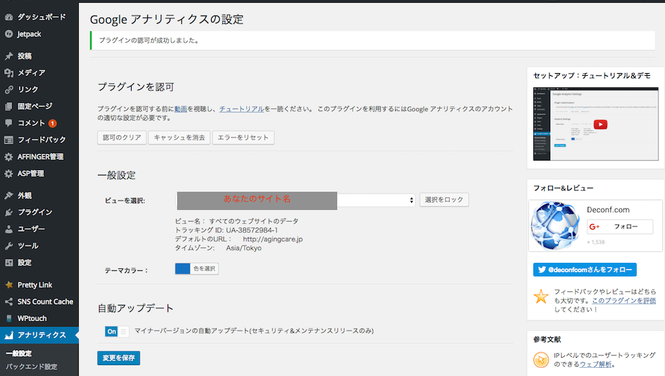
Task: Click the 認可のクリア button
Action: 121,138
